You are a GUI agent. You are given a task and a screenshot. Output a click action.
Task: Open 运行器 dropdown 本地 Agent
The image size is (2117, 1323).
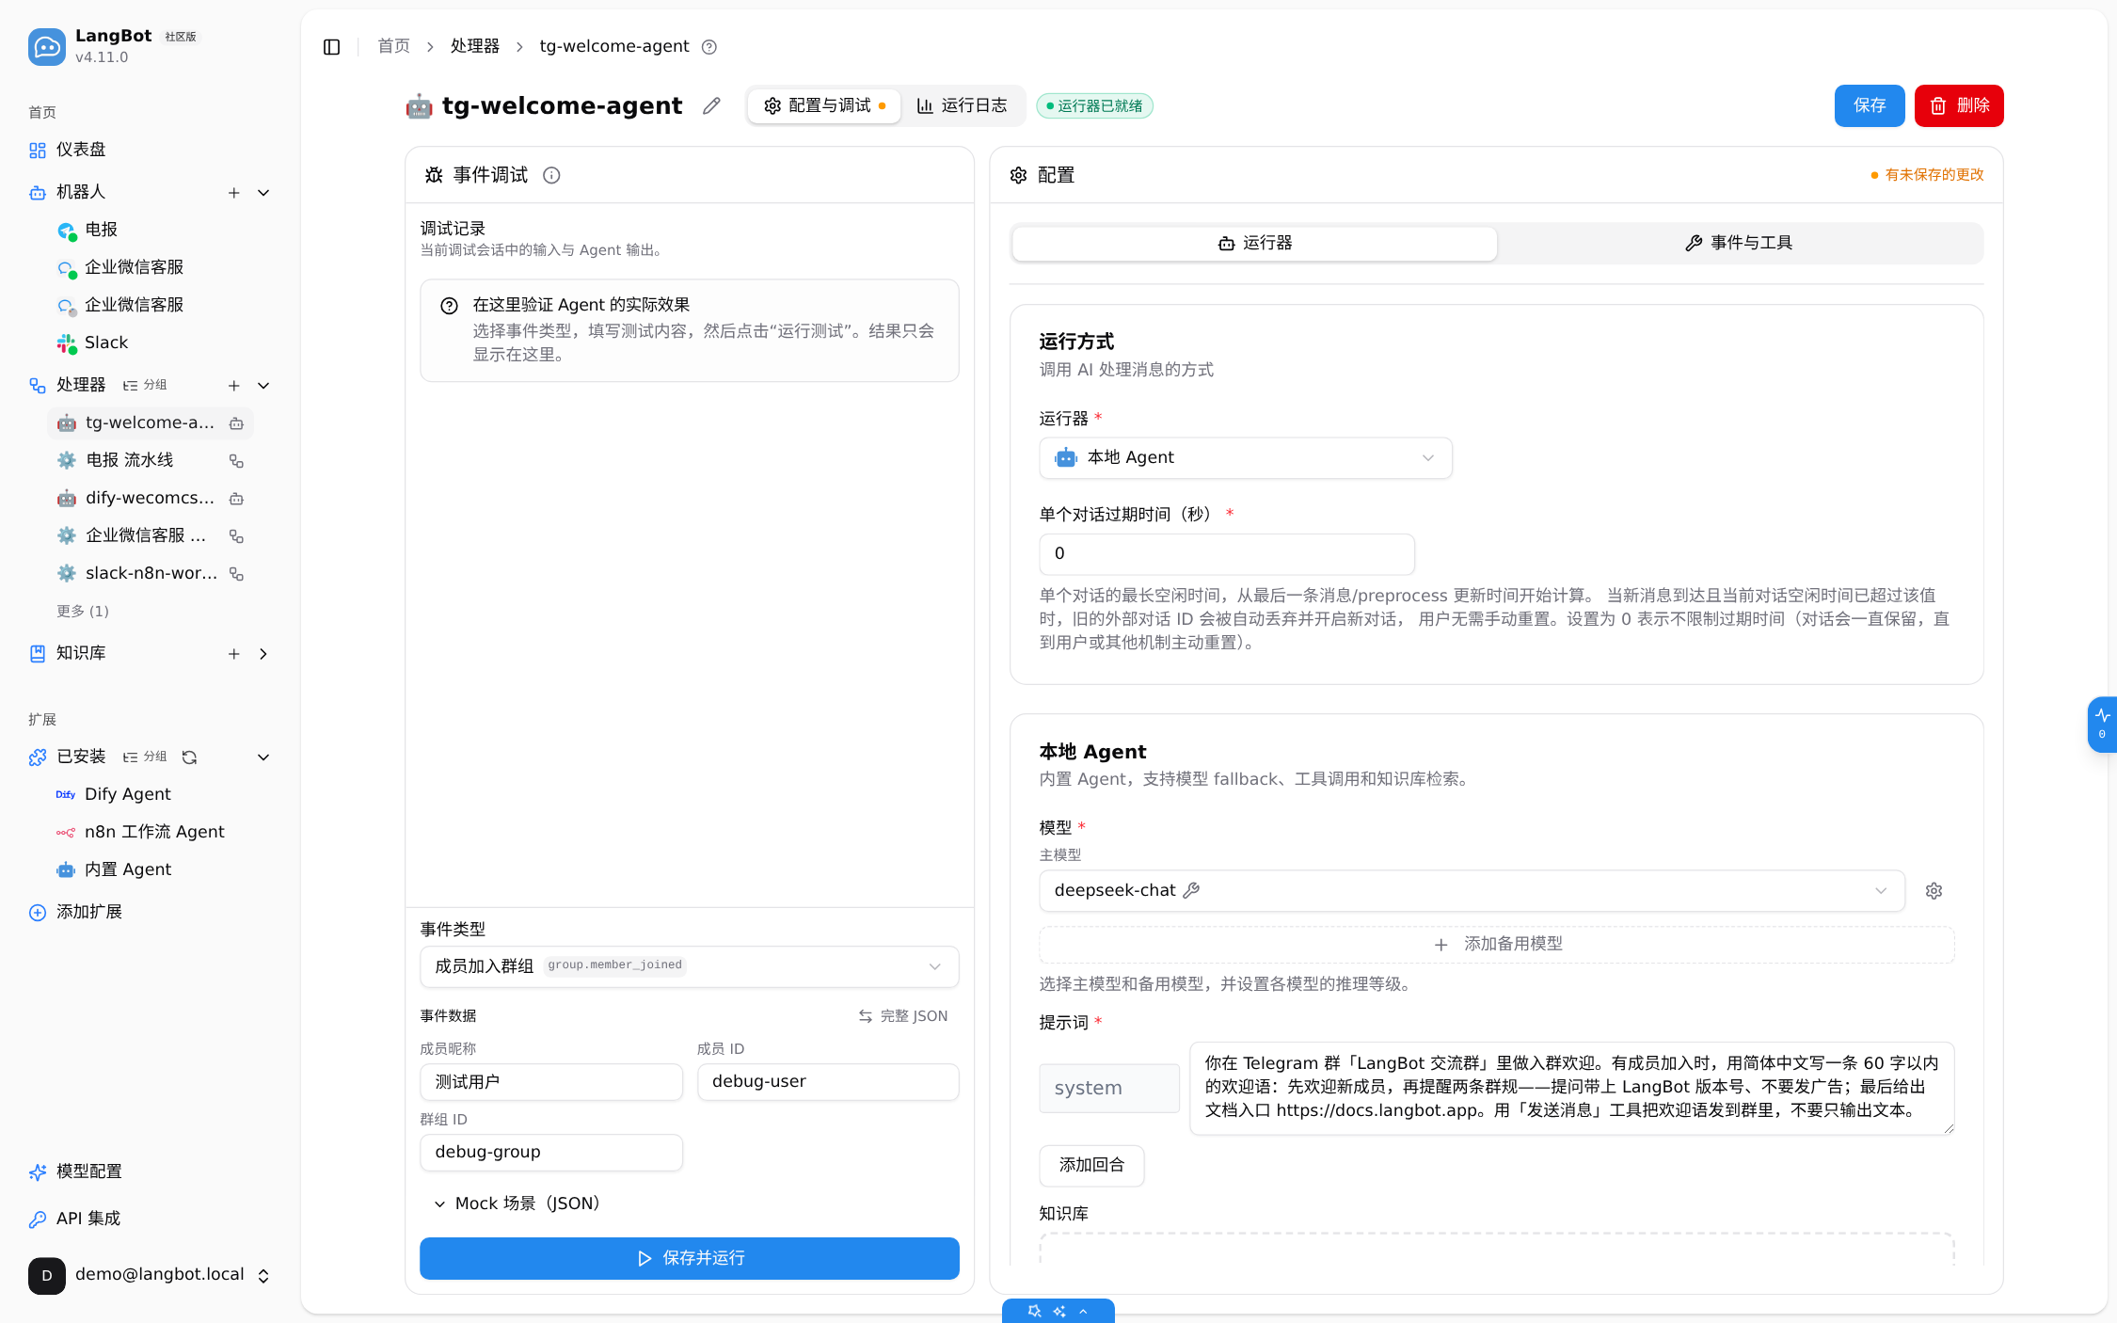pyautogui.click(x=1245, y=457)
